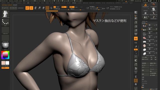160x90 pixels.
Task: Open the ヘルプ (Help) menu
Action: tap(131, 3)
